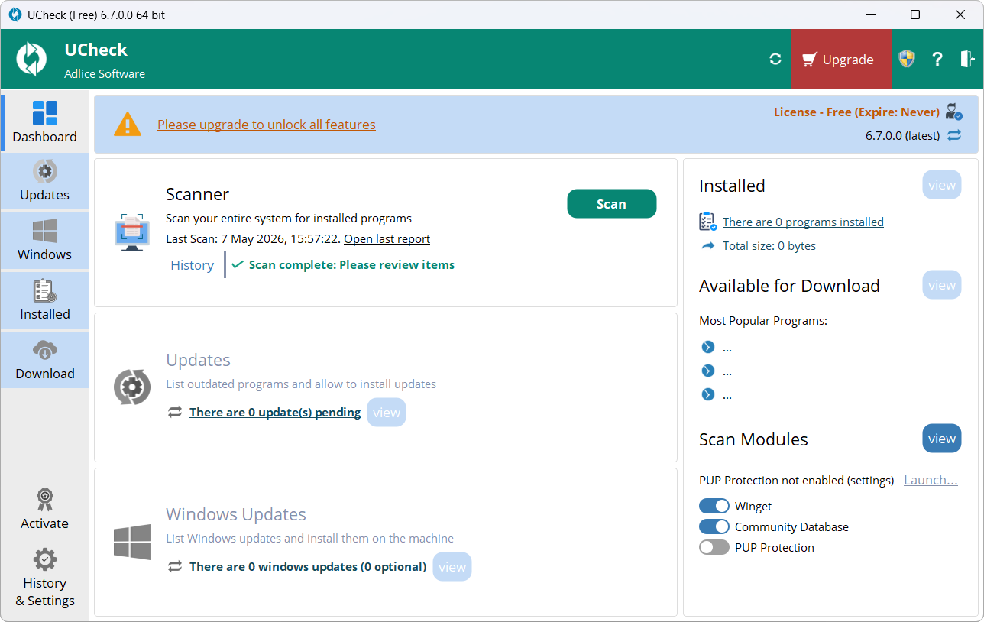Click the view button beside updates pending
Image resolution: width=984 pixels, height=622 pixels.
click(x=387, y=413)
